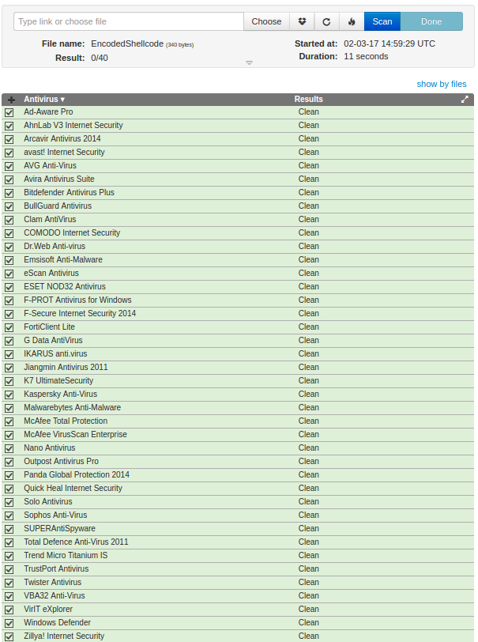This screenshot has height=642, width=478.
Task: Toggle the SUPERAntiSpyware checkbox
Action: pyautogui.click(x=9, y=530)
